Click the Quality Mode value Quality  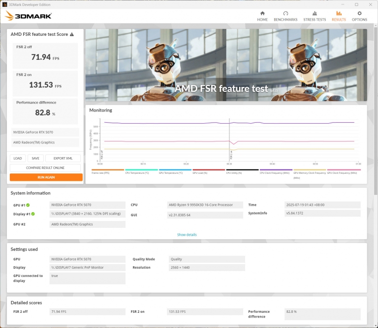pos(207,259)
